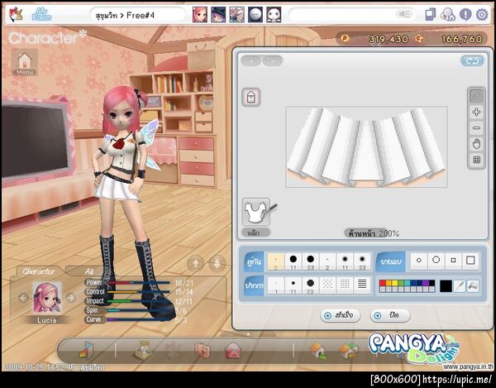Select the size 11 pen tip in bottom row

click(x=293, y=285)
